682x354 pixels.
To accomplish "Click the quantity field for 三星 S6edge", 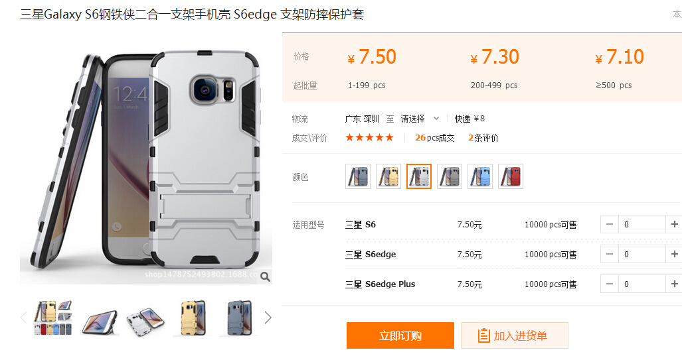I will pyautogui.click(x=642, y=254).
